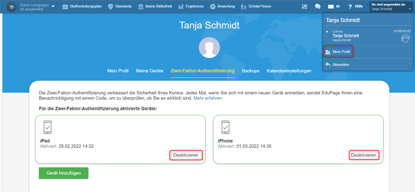The image size is (415, 192).
Task: Click the profile avatar picture
Action: pyautogui.click(x=209, y=48)
